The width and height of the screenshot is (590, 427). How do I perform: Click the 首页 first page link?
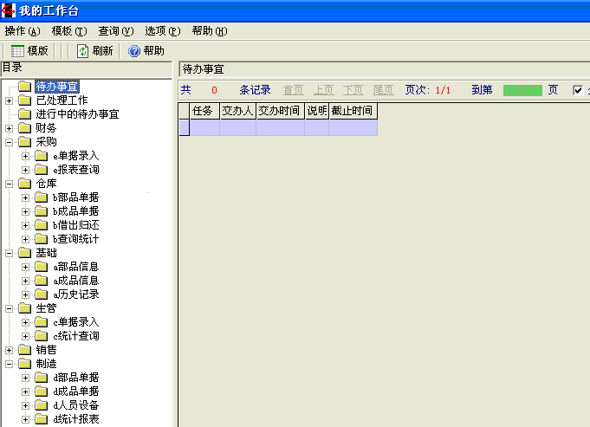pos(293,90)
